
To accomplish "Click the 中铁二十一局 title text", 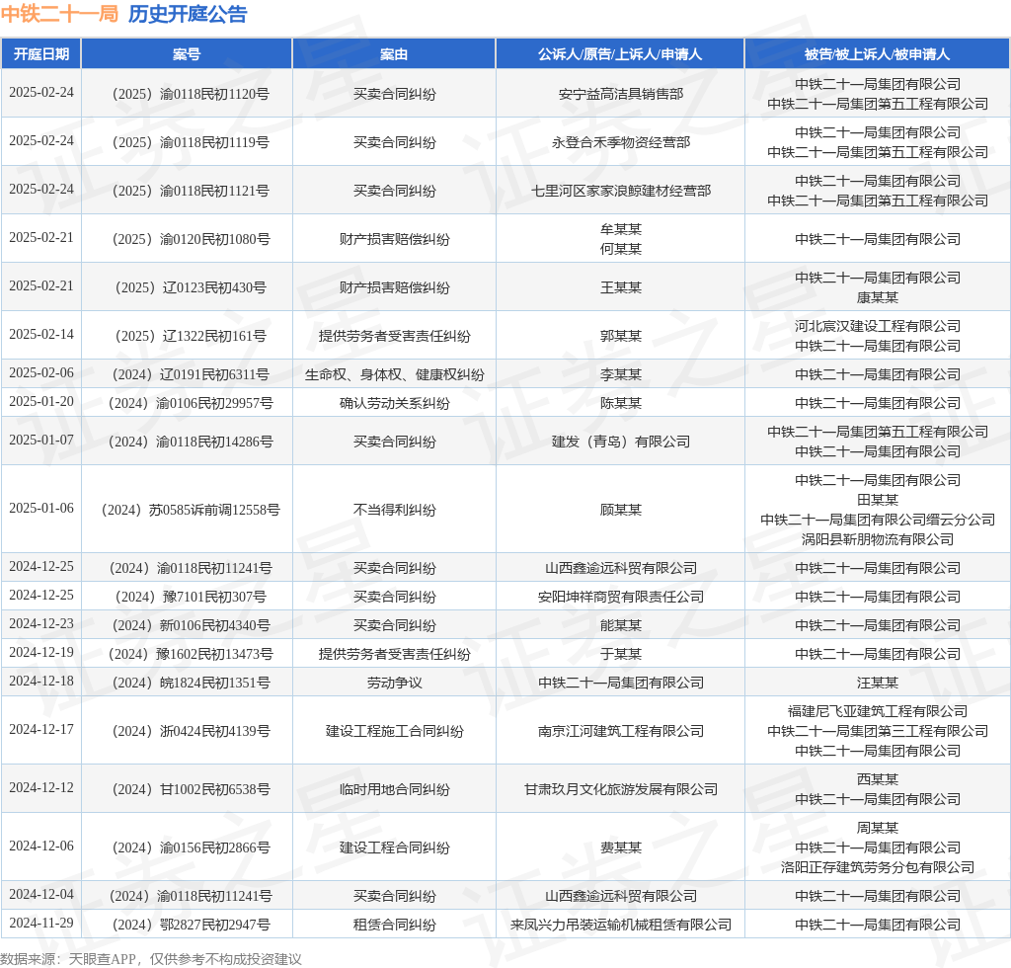I will point(59,14).
